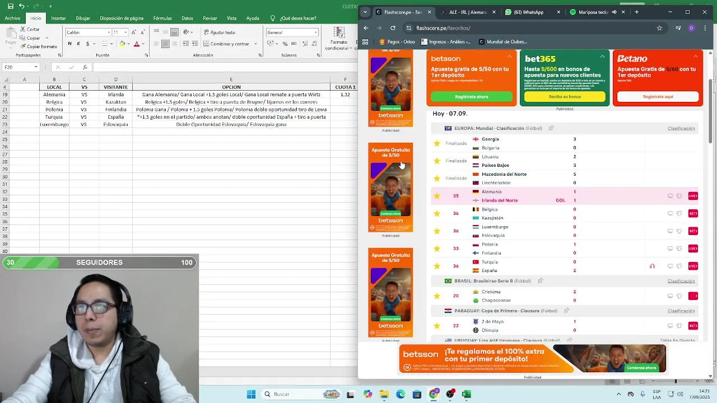Click the red font color A
The height and width of the screenshot is (403, 717).
[136, 44]
